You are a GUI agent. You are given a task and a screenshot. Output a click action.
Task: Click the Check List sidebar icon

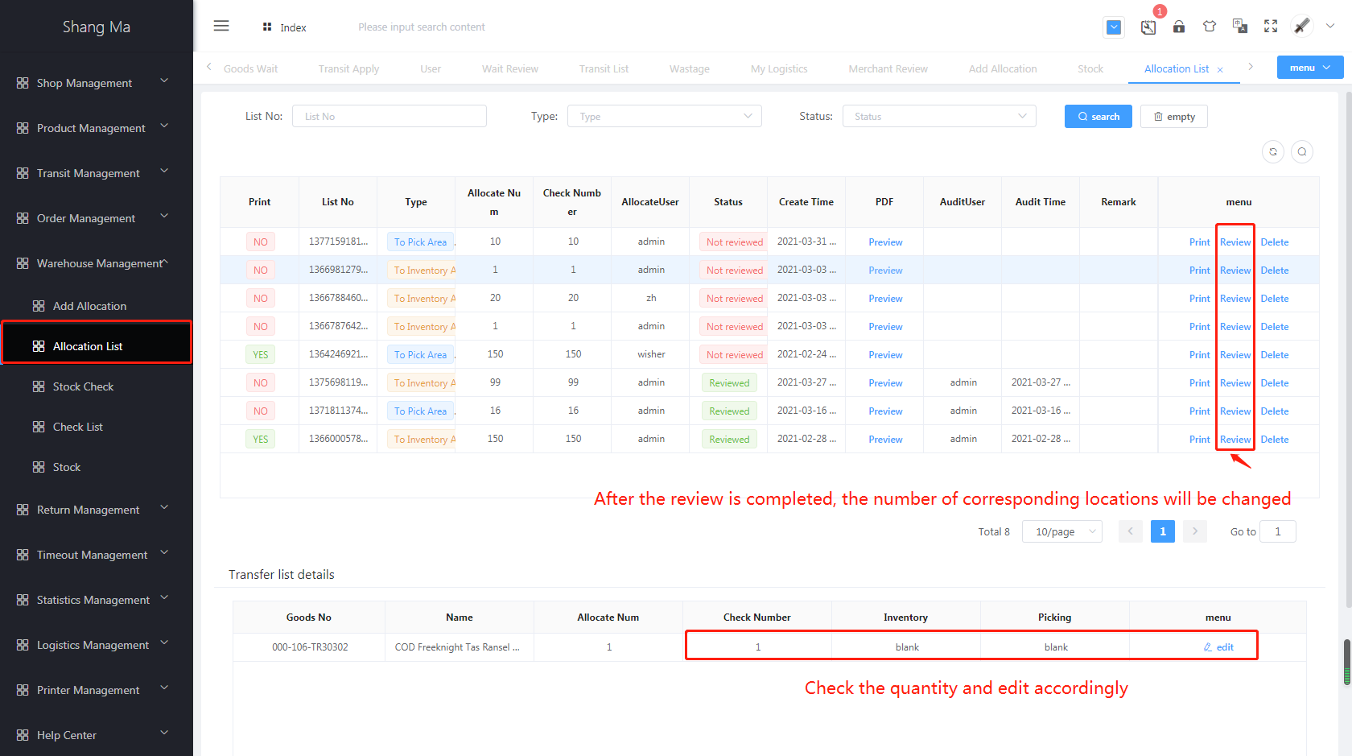coord(39,427)
